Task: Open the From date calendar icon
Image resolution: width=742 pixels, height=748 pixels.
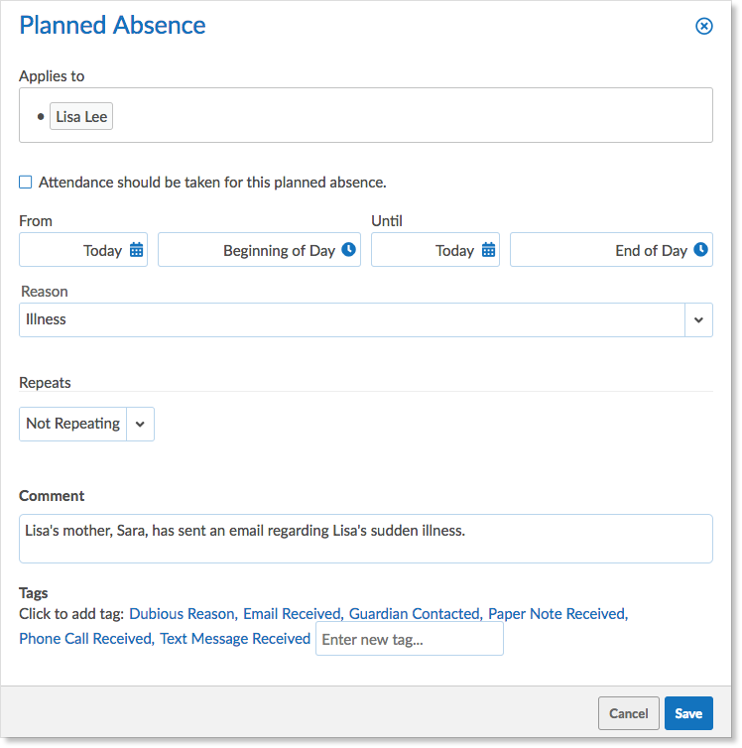Action: click(136, 249)
